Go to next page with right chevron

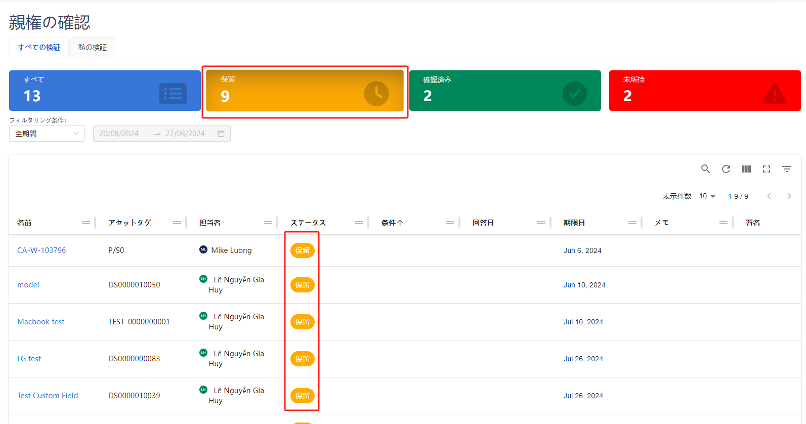tap(789, 196)
